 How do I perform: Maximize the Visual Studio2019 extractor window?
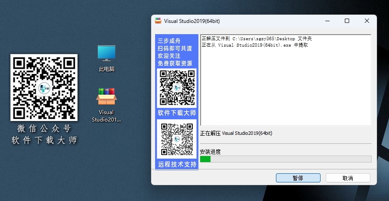tap(347, 21)
